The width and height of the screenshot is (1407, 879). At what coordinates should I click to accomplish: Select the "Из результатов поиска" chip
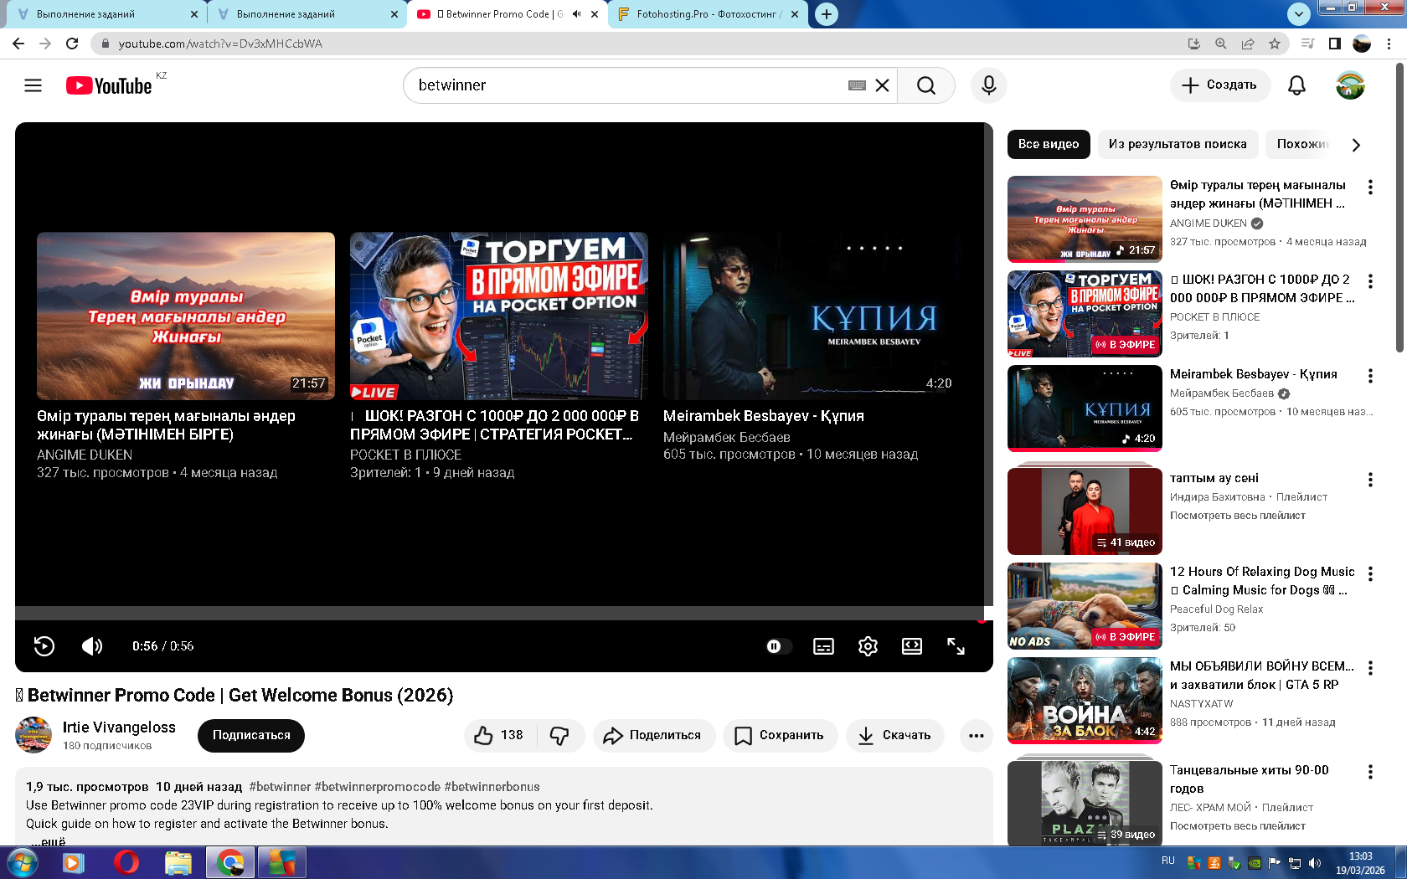(1177, 144)
